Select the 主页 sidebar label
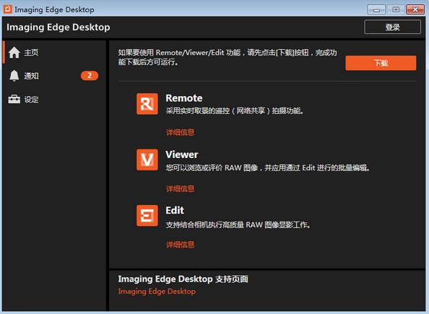The height and width of the screenshot is (314, 429). point(31,52)
